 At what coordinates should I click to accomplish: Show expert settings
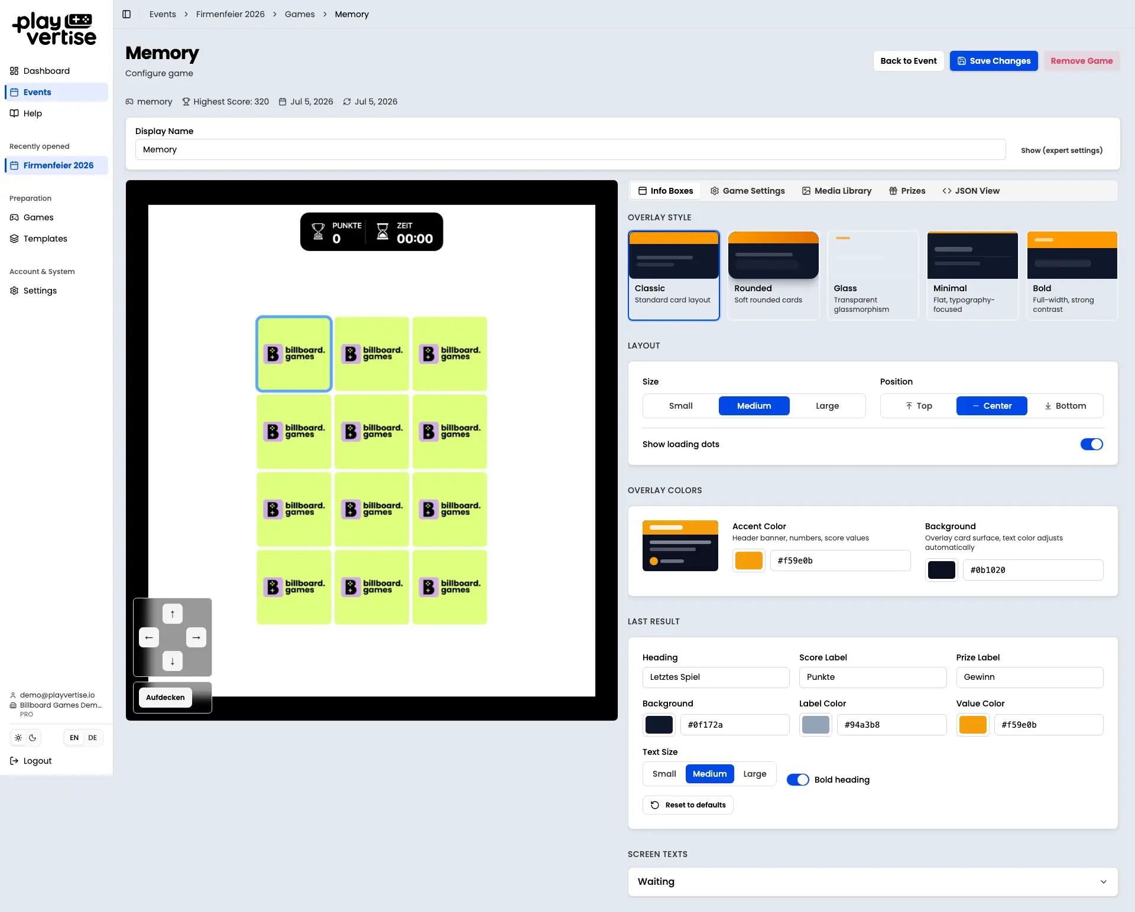[x=1062, y=150]
